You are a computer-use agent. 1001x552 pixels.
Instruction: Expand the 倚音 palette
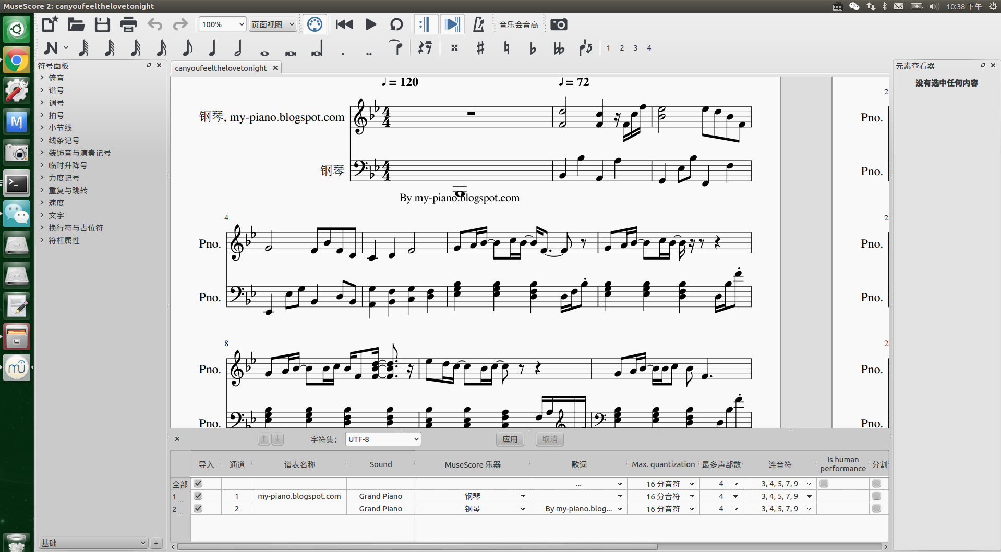(42, 78)
